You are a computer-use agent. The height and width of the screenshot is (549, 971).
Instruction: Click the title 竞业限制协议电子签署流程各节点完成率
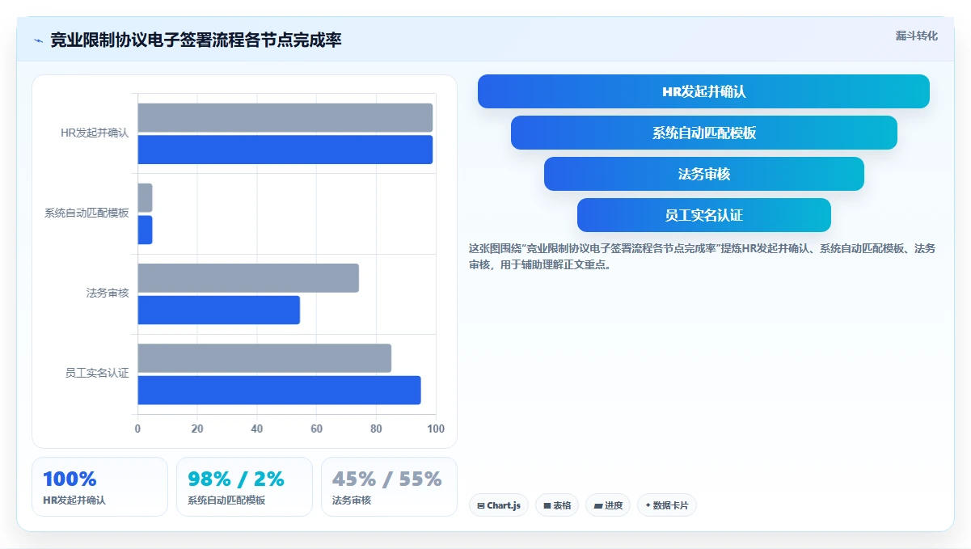coord(196,40)
